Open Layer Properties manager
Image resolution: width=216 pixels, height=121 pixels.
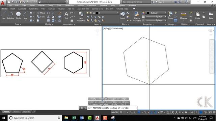pyautogui.click(x=81, y=16)
